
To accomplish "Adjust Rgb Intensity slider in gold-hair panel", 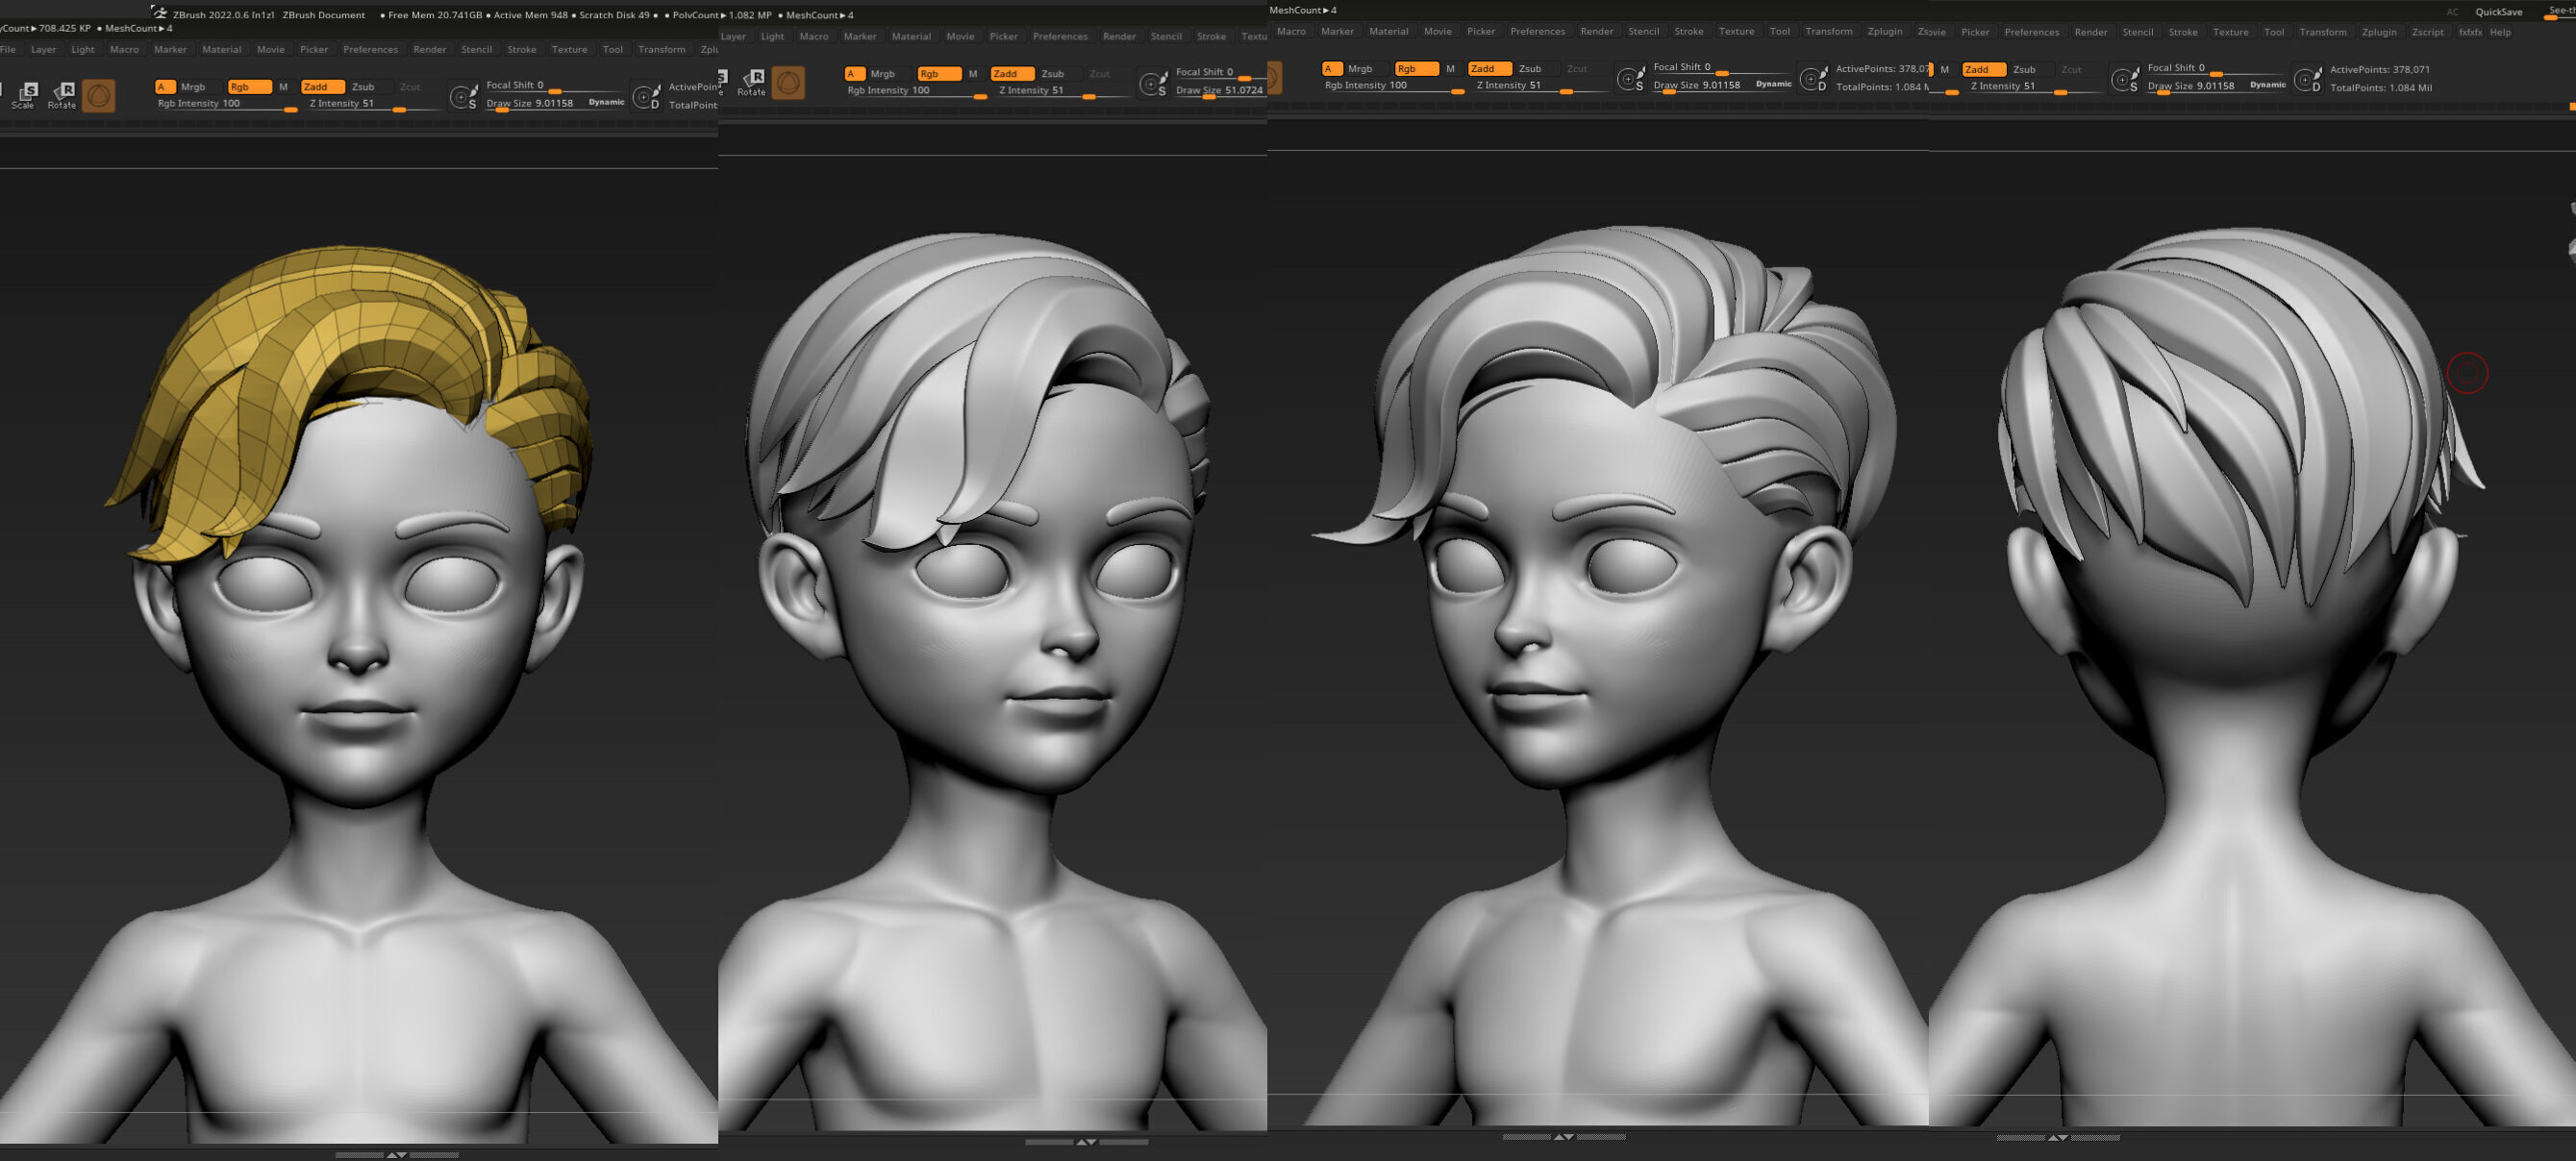I will [x=227, y=104].
